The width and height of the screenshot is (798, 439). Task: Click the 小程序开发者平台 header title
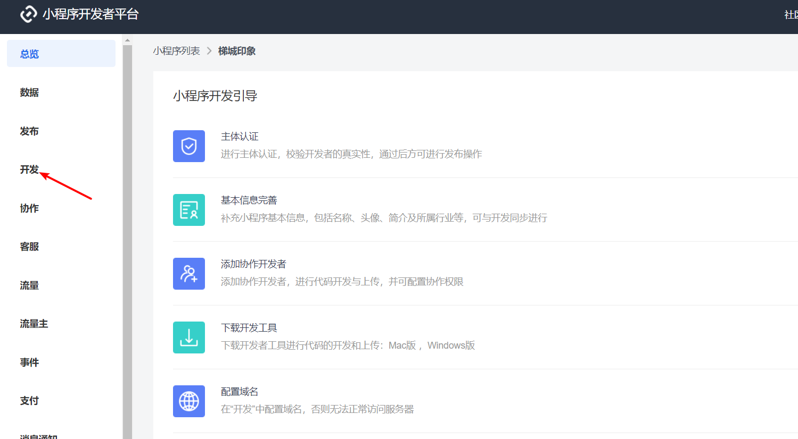pos(91,14)
